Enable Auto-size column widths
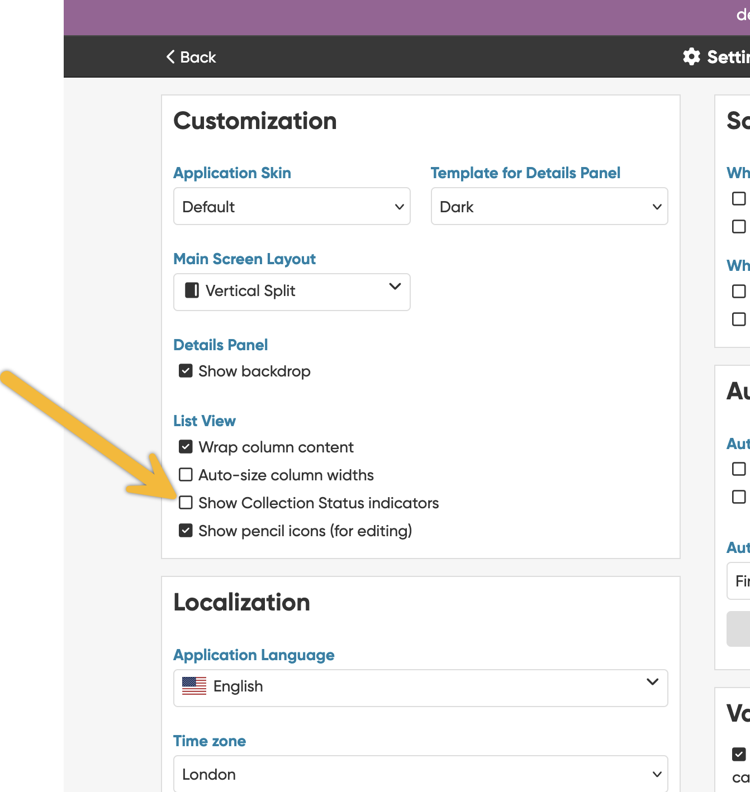This screenshot has height=792, width=750. (x=186, y=475)
